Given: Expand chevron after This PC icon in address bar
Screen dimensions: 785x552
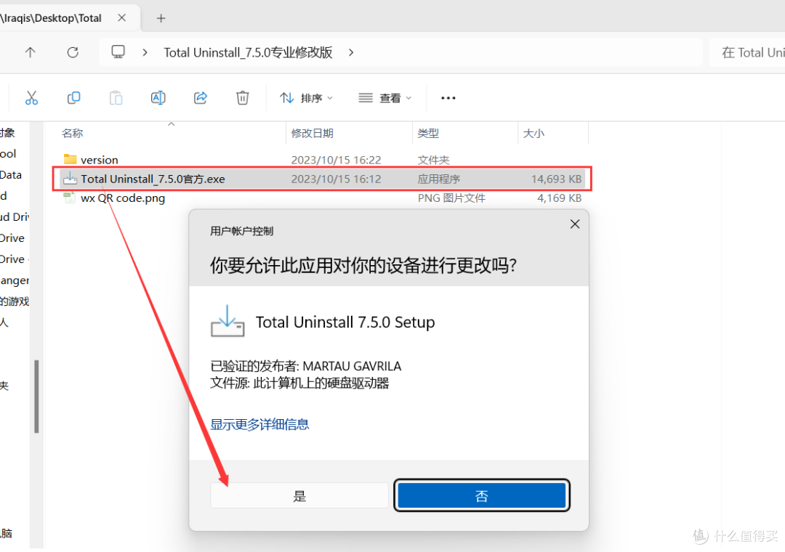Looking at the screenshot, I should [x=145, y=52].
